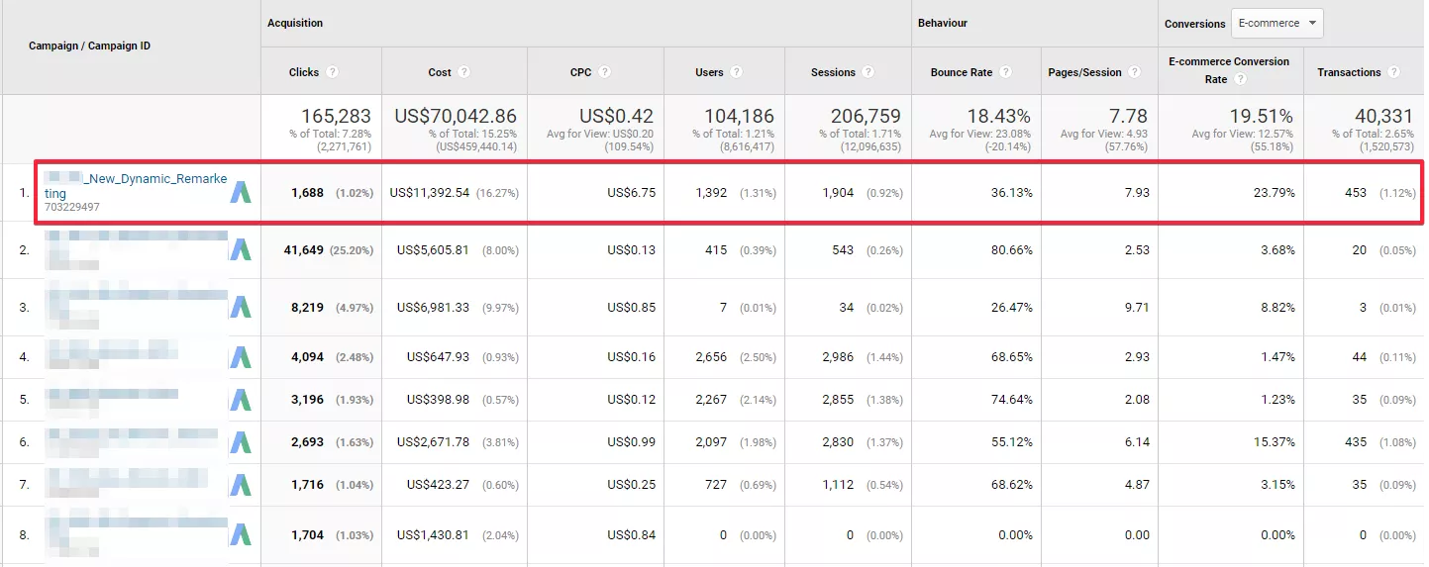Click clicks value 1,688 in row 1
The width and height of the screenshot is (1429, 567).
[x=307, y=193]
